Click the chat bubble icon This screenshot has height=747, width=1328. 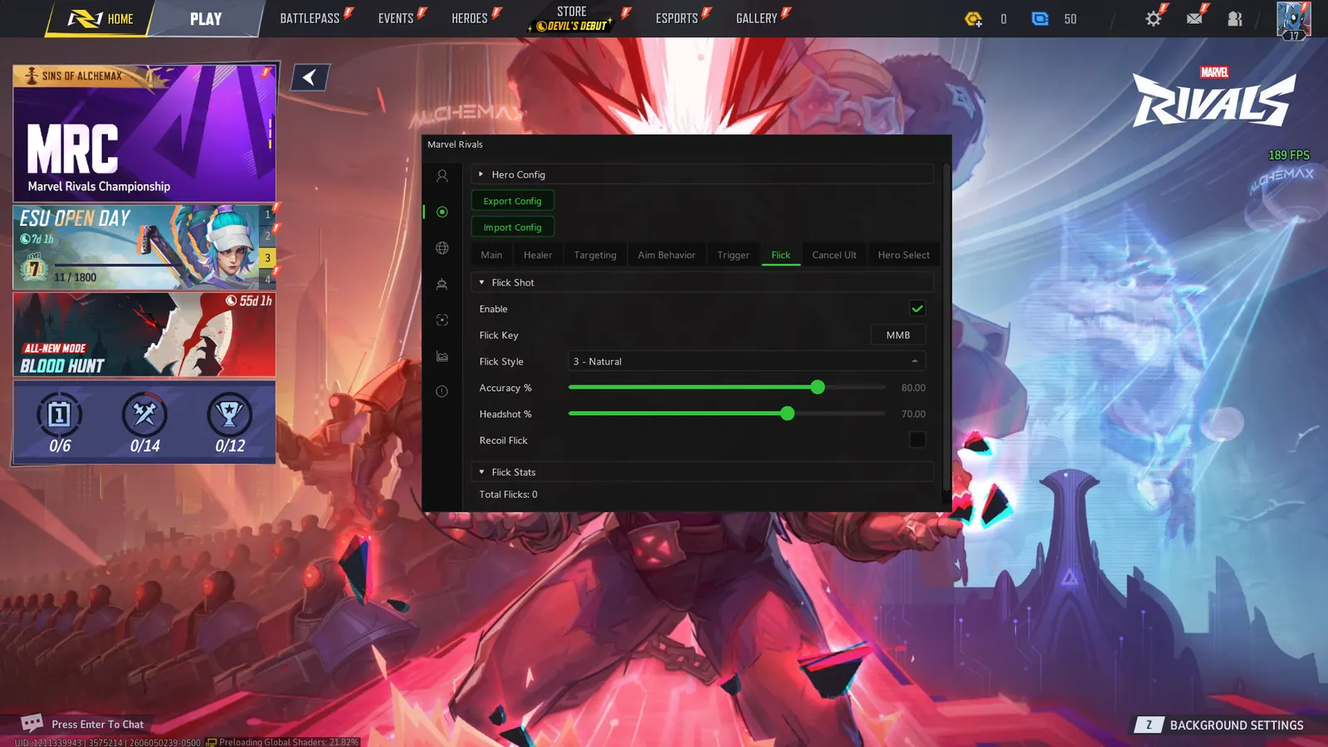pos(32,723)
